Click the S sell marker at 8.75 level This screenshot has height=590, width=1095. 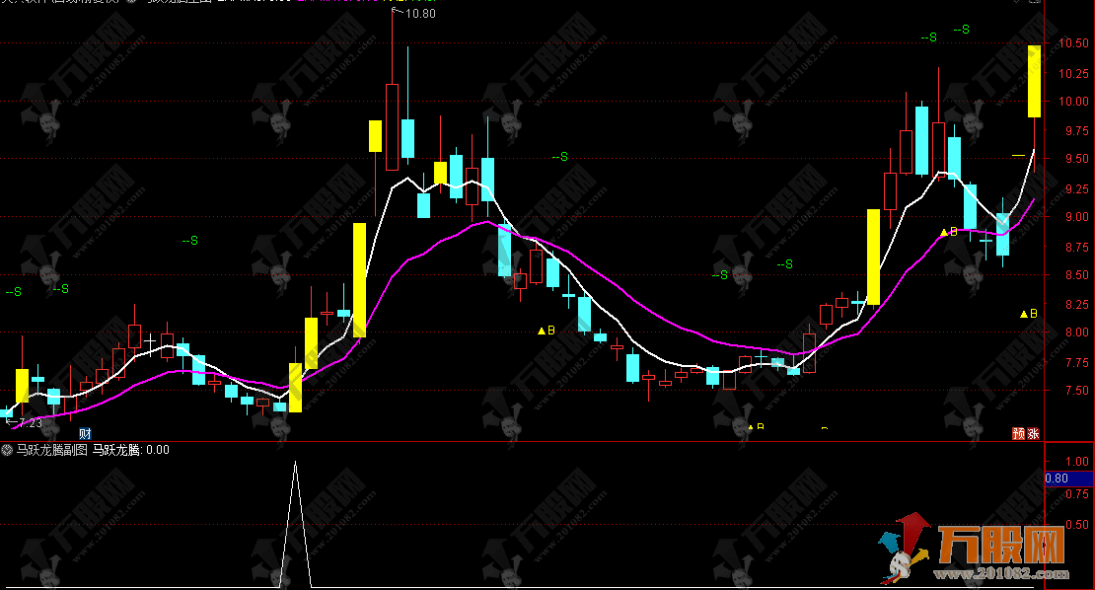click(x=190, y=240)
